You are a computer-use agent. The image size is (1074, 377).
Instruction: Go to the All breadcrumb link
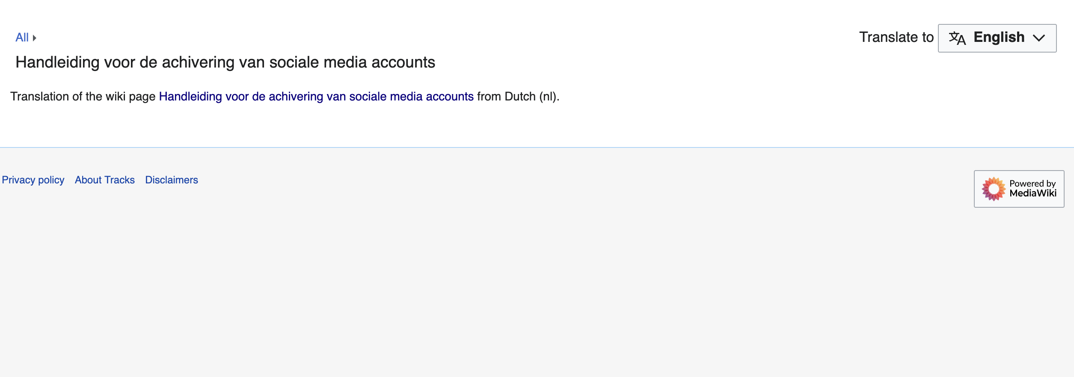coord(22,38)
